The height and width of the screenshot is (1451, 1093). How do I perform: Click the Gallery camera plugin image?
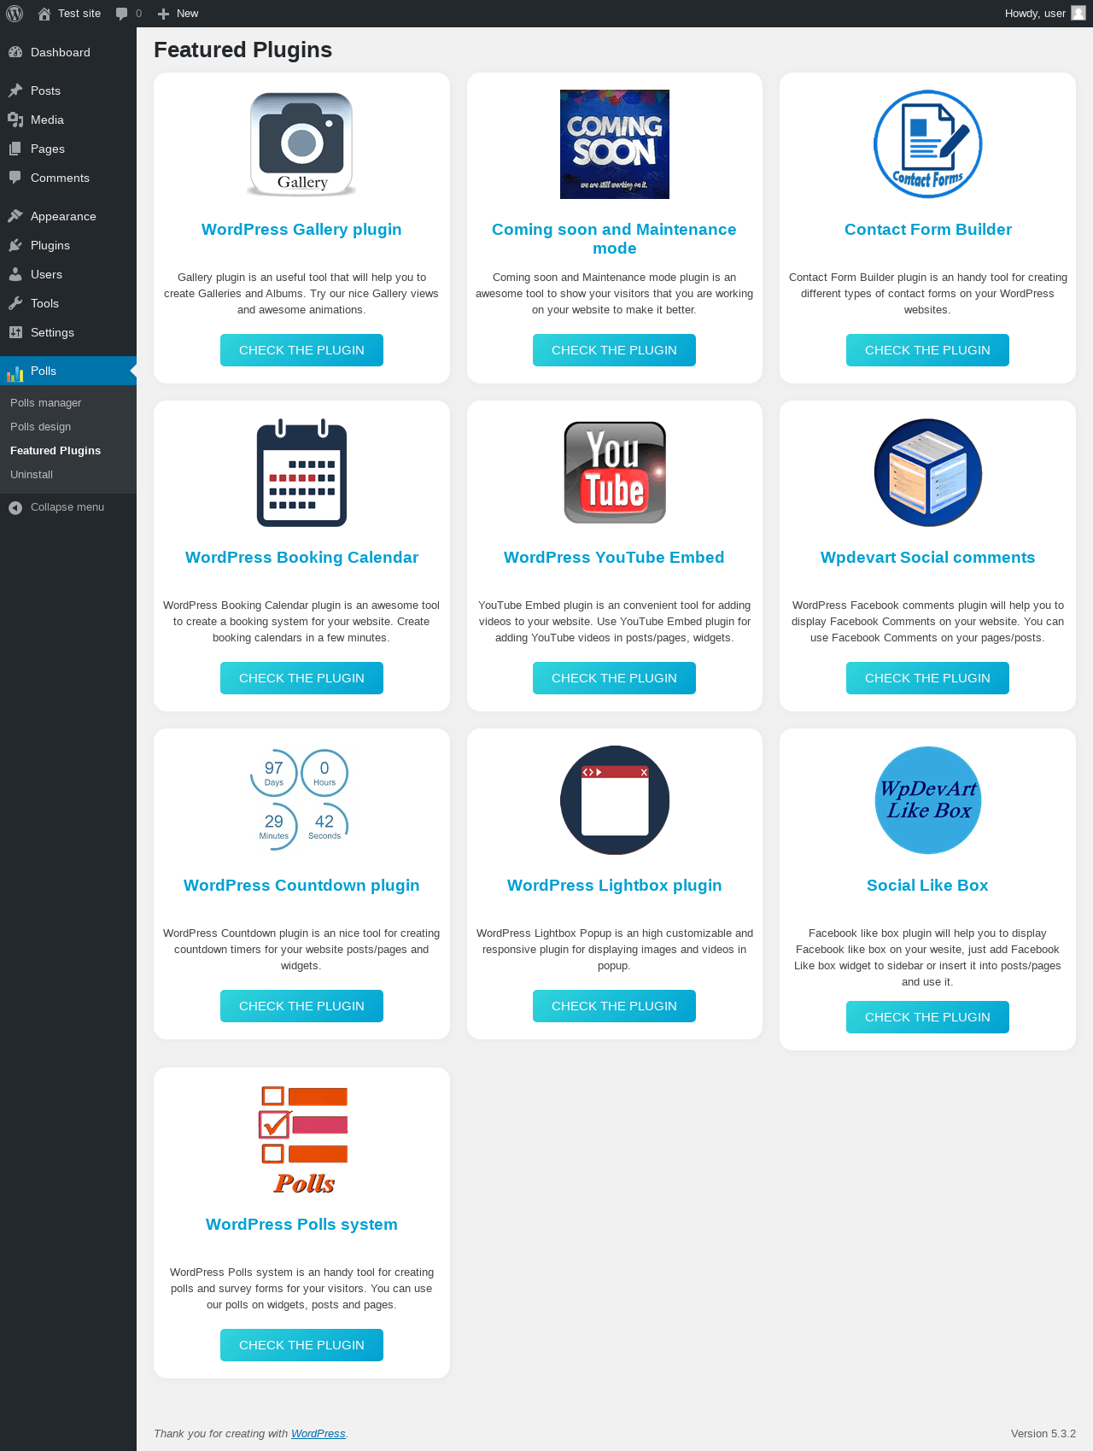point(301,144)
